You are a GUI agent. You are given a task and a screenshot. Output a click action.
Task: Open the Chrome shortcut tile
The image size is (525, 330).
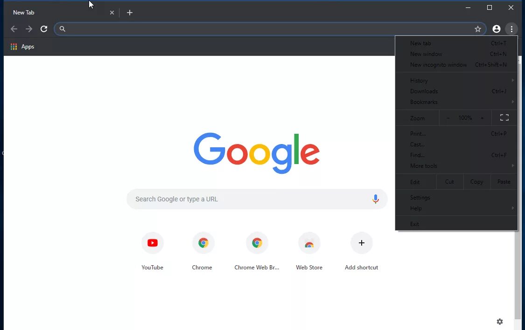click(x=202, y=251)
